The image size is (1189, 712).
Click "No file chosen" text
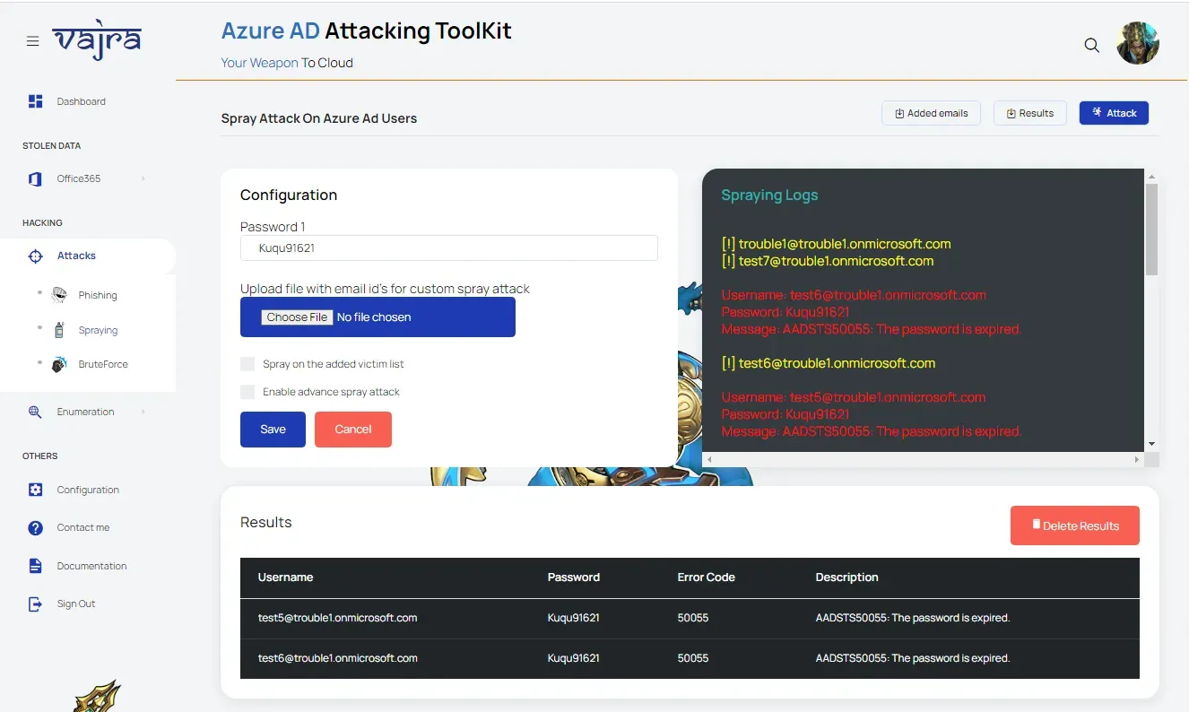click(x=374, y=317)
